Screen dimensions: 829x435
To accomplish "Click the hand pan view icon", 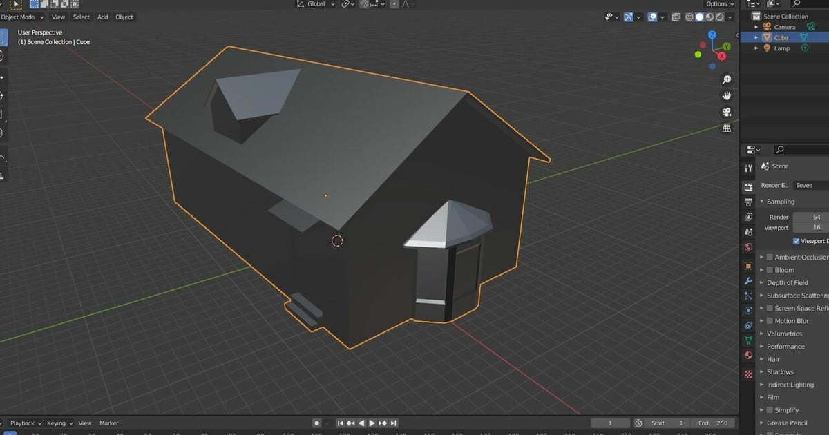I will (x=726, y=96).
